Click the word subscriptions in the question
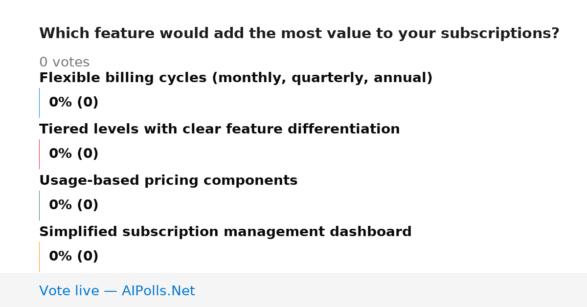 [x=500, y=34]
